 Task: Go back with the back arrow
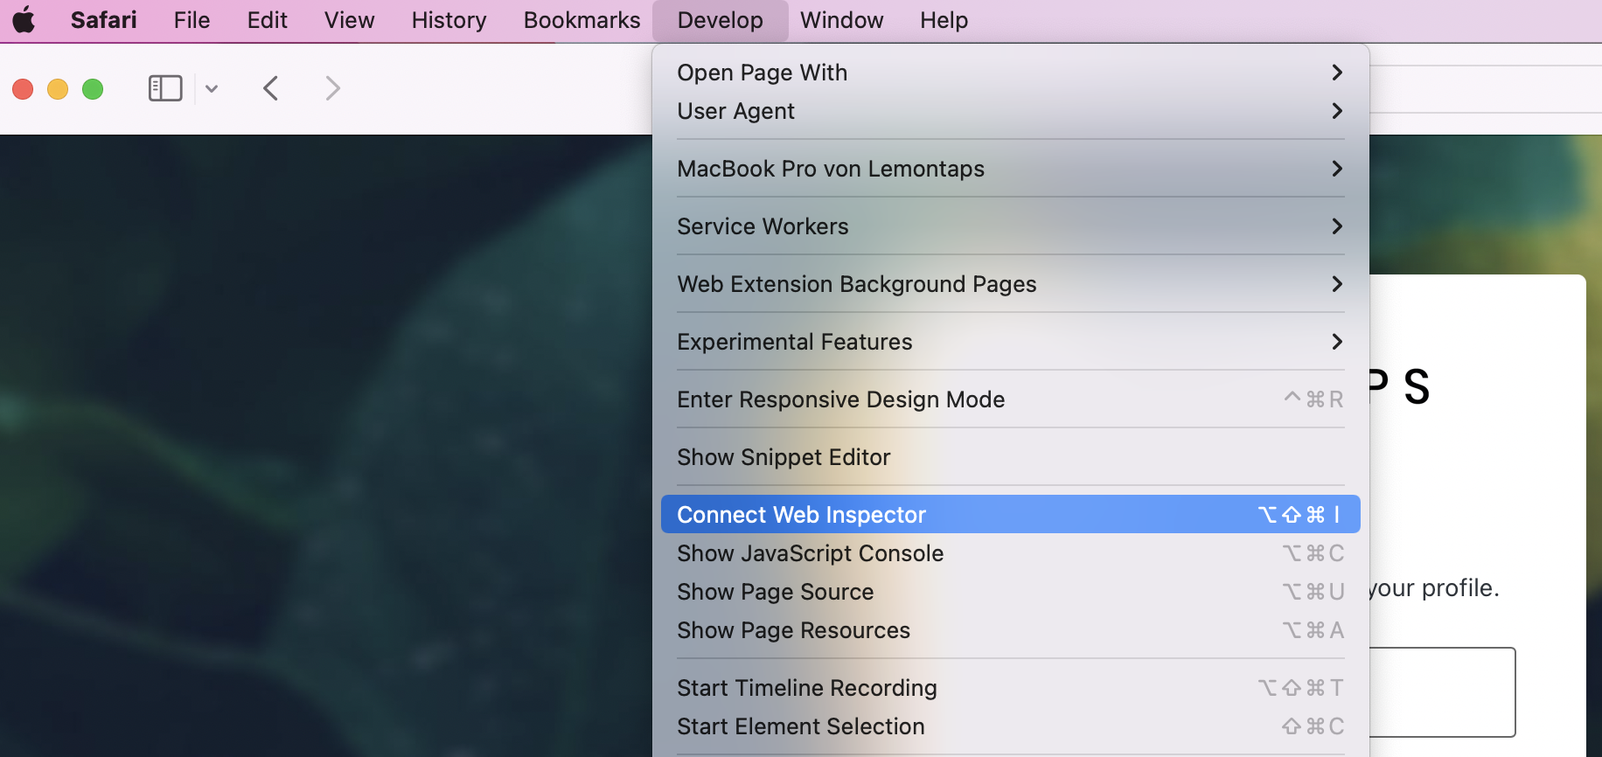click(271, 88)
